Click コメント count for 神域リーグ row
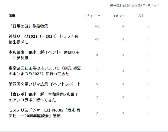The height and width of the screenshot is (132, 168). pos(123,39)
